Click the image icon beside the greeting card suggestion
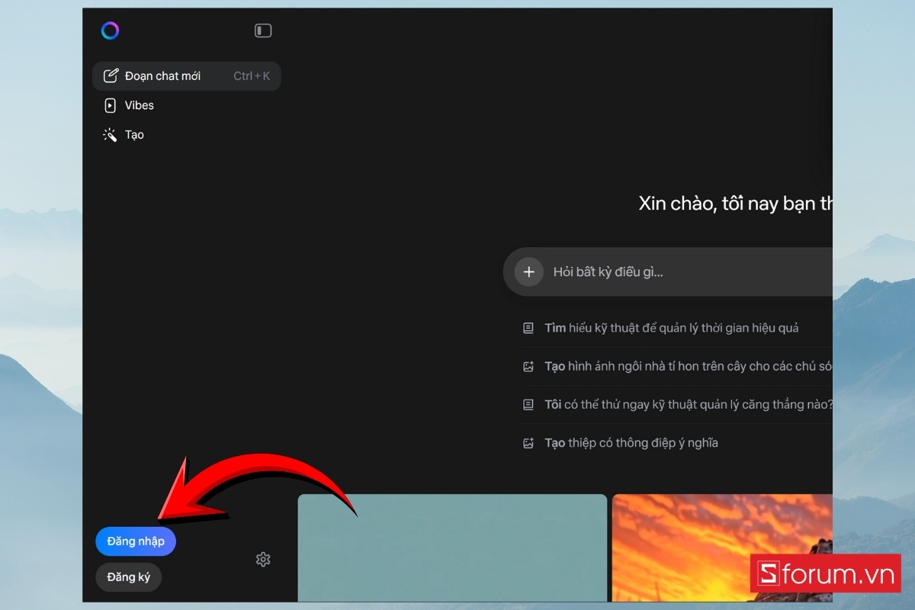The width and height of the screenshot is (915, 610). (528, 442)
